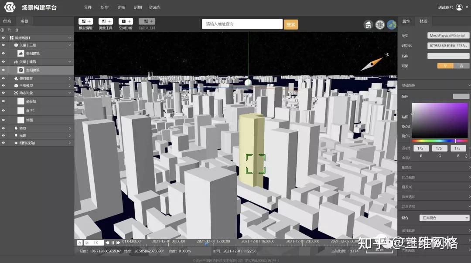Click the rainbow hue slider bar
This screenshot has width=471, height=263.
tap(440, 141)
